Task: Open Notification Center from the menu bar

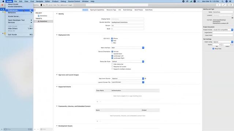Action: pyautogui.click(x=230, y=1)
